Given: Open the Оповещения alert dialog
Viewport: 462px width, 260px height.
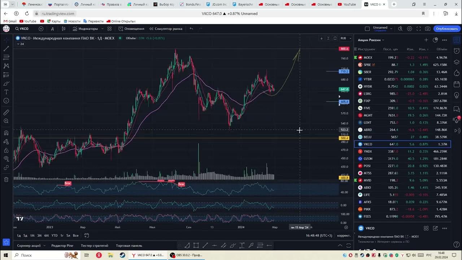Looking at the screenshot, I should click(x=131, y=29).
